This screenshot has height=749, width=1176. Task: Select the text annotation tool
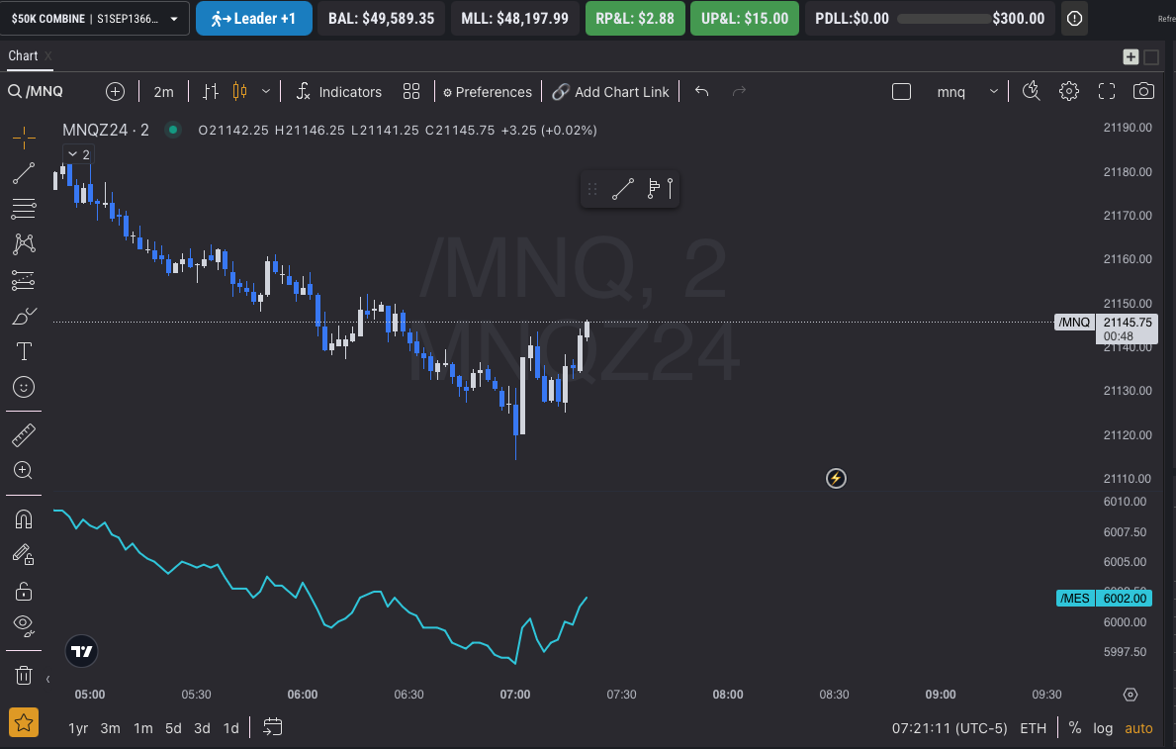(x=24, y=351)
